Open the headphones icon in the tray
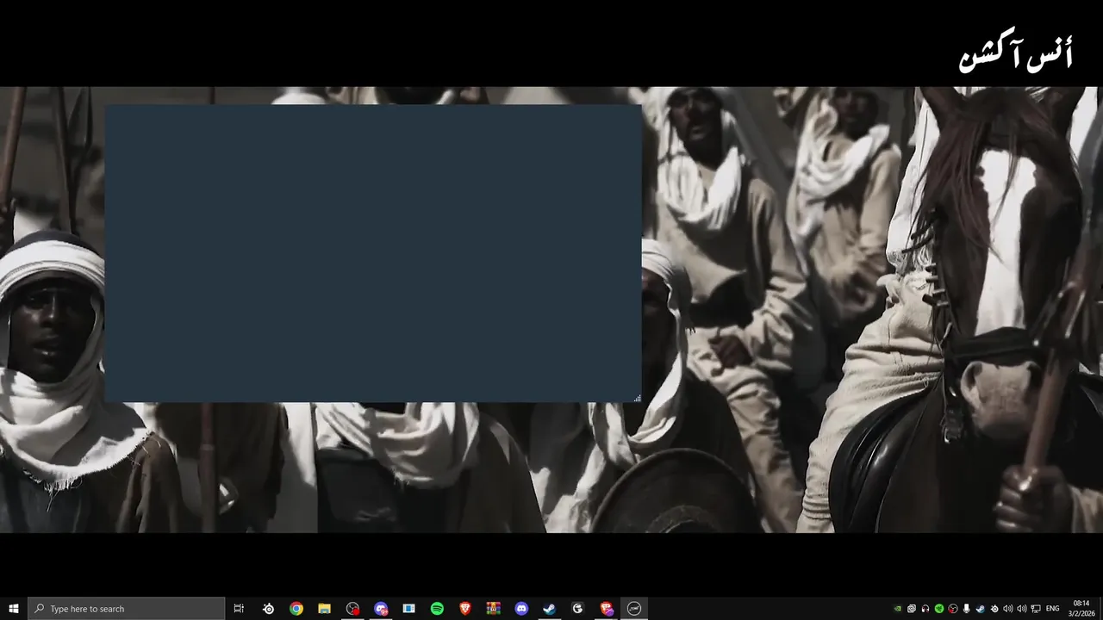This screenshot has height=620, width=1103. pyautogui.click(x=925, y=609)
